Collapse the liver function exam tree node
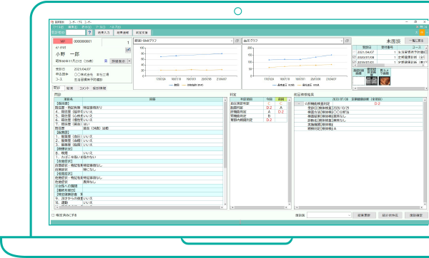The height and width of the screenshot is (258, 429). [x=299, y=103]
